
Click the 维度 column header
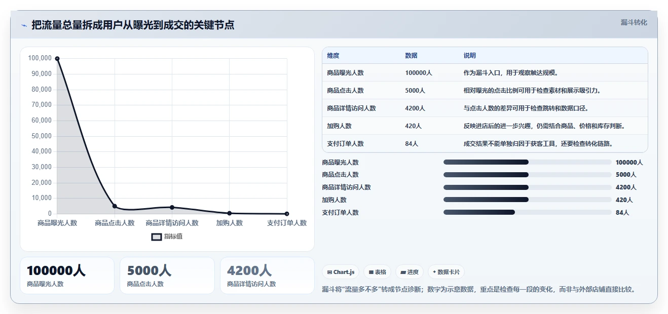click(x=333, y=56)
